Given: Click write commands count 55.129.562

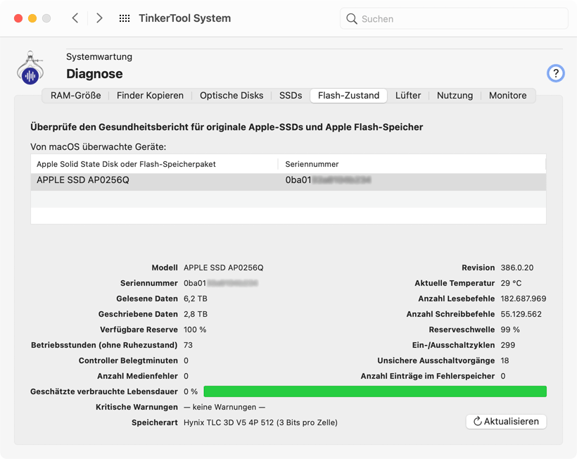Looking at the screenshot, I should [521, 314].
